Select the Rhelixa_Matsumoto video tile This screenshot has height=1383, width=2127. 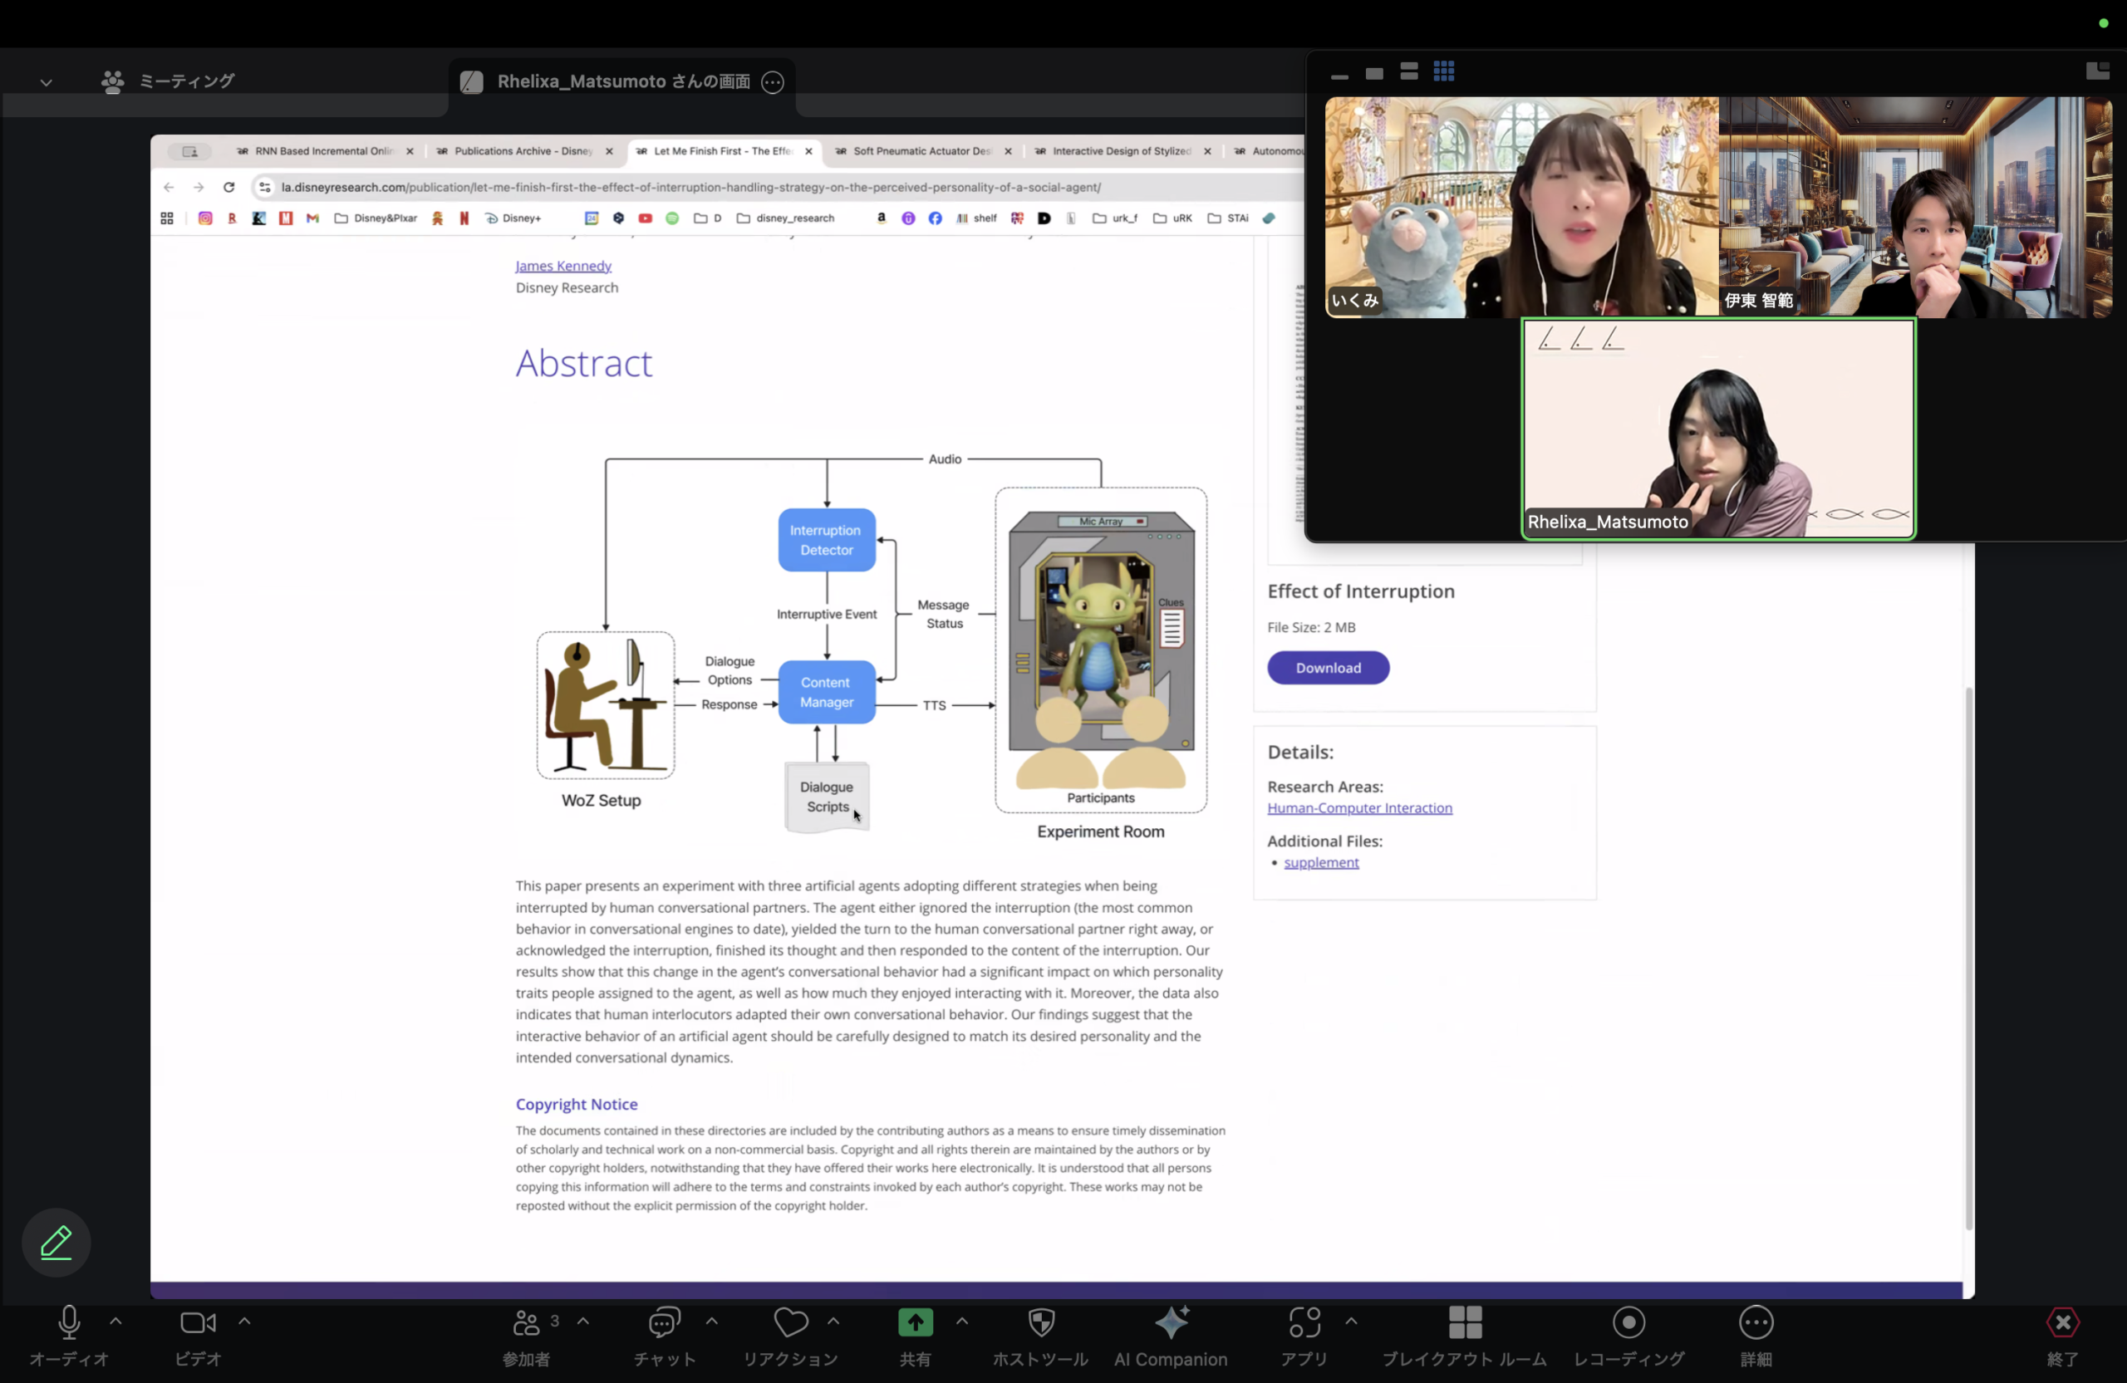(x=1717, y=429)
